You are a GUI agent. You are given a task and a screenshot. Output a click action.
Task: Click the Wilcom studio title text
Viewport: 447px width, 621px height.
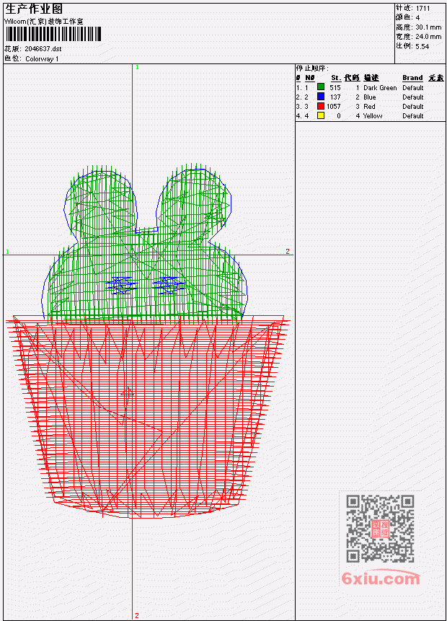tap(43, 22)
